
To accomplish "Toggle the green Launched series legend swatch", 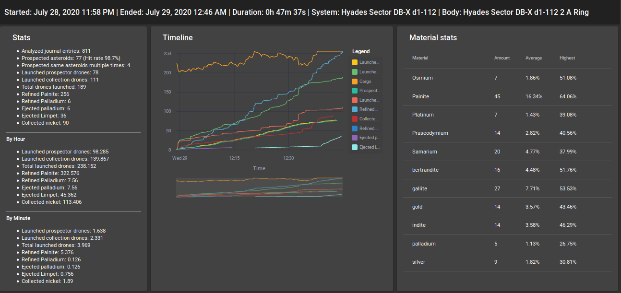I will pos(355,71).
